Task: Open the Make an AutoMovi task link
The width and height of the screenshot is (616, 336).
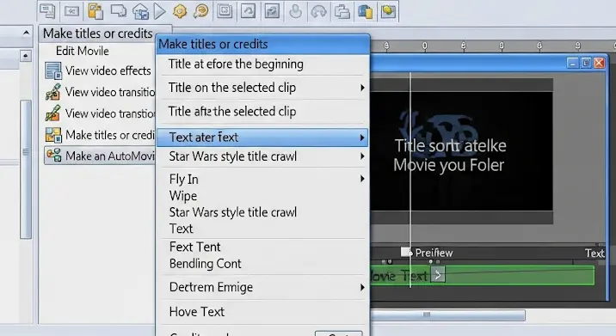Action: coord(110,156)
